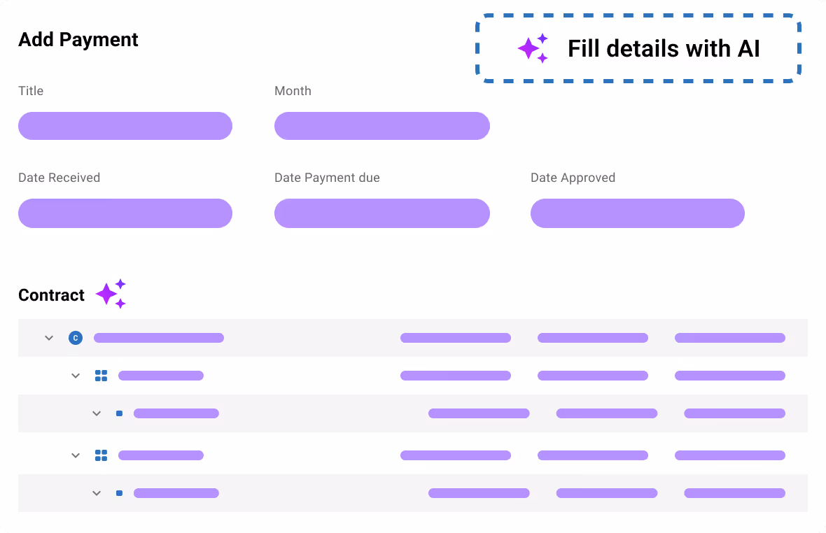The width and height of the screenshot is (826, 533).
Task: Click the small square icon on the last row
Action: (x=119, y=492)
